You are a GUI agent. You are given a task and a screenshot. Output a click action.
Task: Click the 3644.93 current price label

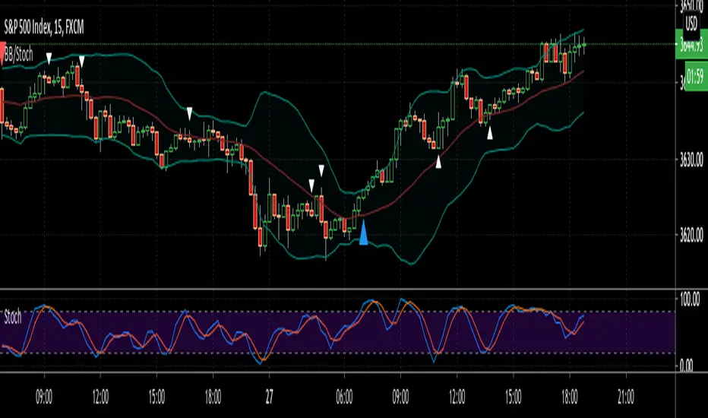pos(691,45)
